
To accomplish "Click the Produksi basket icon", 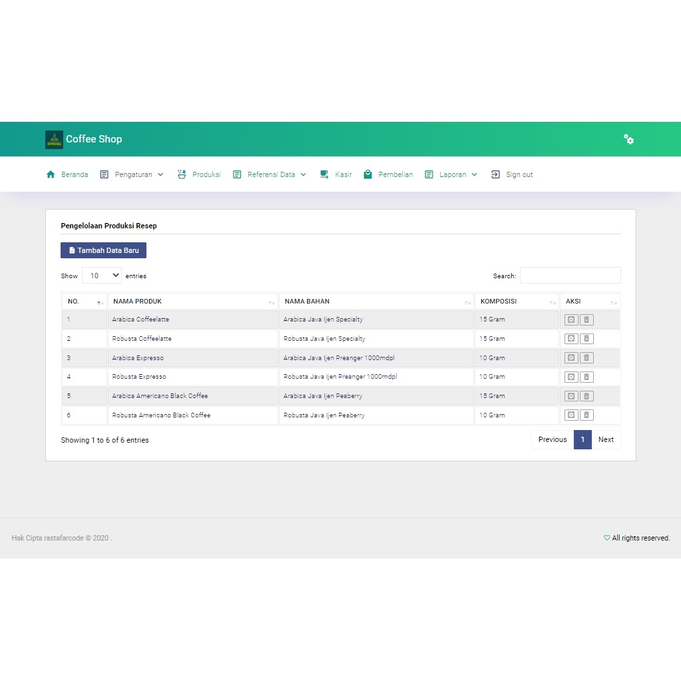I will pyautogui.click(x=182, y=174).
